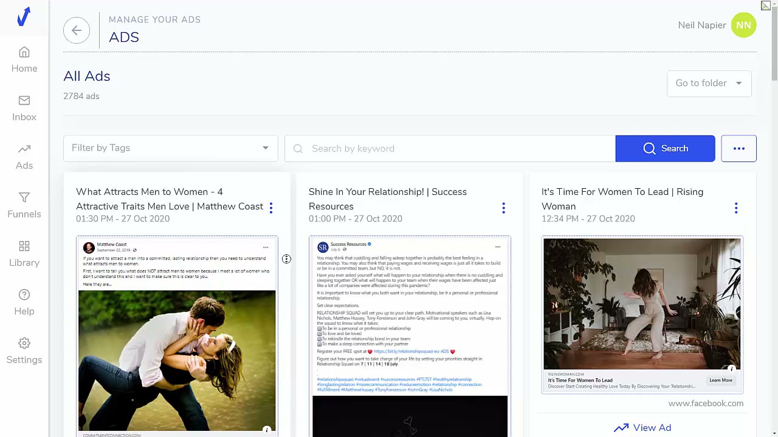The width and height of the screenshot is (778, 437).
Task: Click the ellipsis inside Matthew Coast post preview
Action: (x=266, y=248)
